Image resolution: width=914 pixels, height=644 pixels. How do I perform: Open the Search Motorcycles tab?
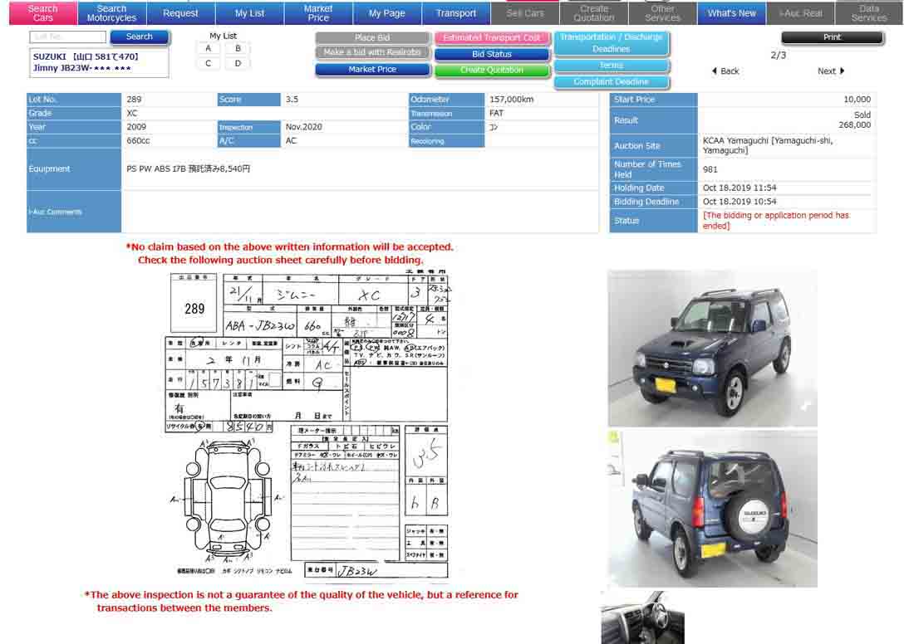111,12
